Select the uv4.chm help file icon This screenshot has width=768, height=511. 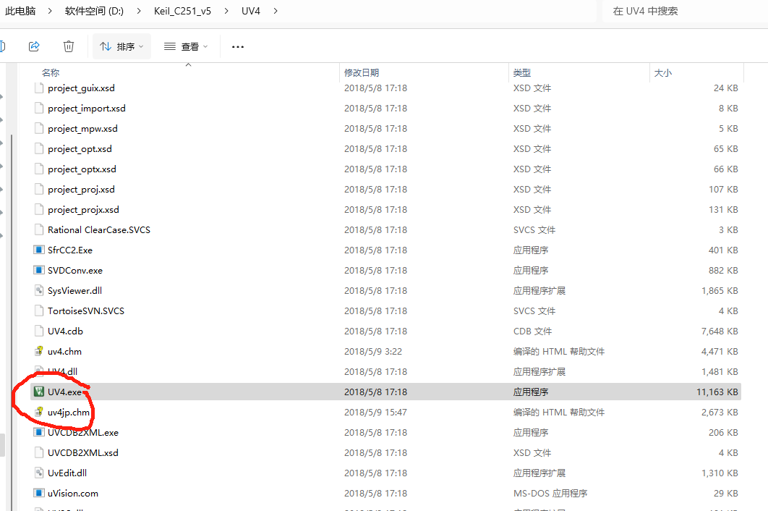[39, 351]
